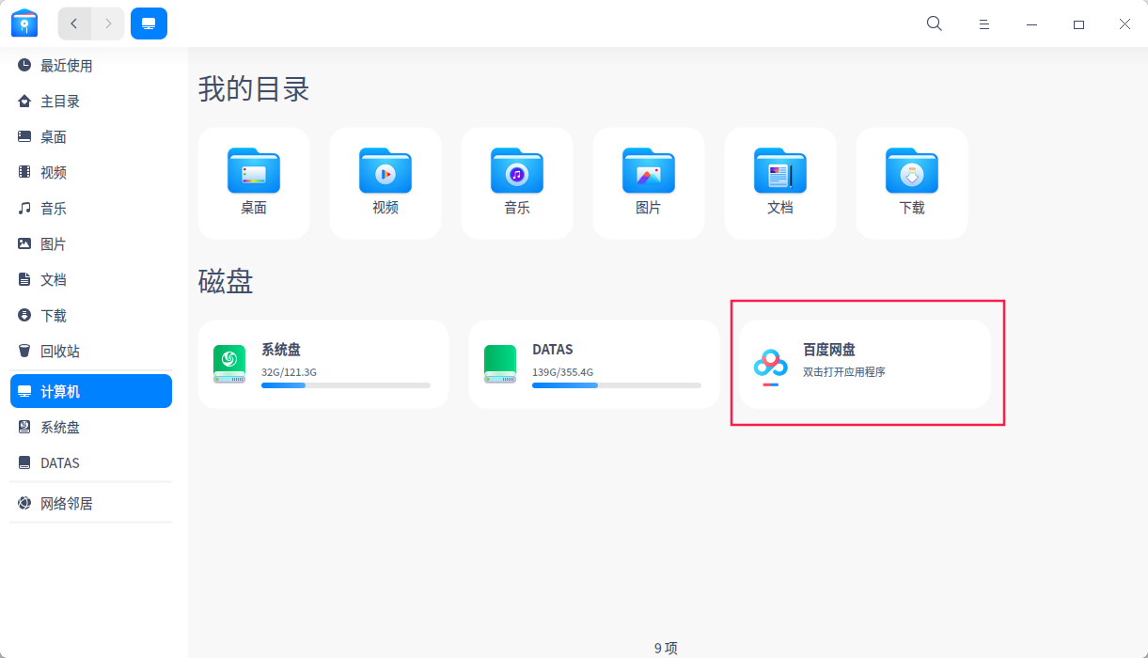Screen dimensions: 1148x658
Task: Click the music note icon beside 音乐
Action: click(24, 209)
